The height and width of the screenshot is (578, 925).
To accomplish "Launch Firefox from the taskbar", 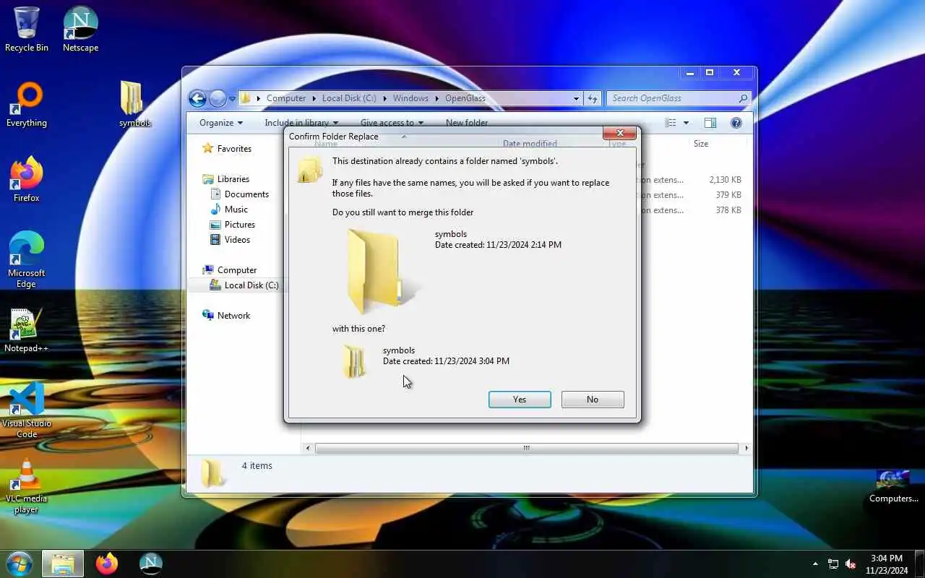I will coord(107,564).
